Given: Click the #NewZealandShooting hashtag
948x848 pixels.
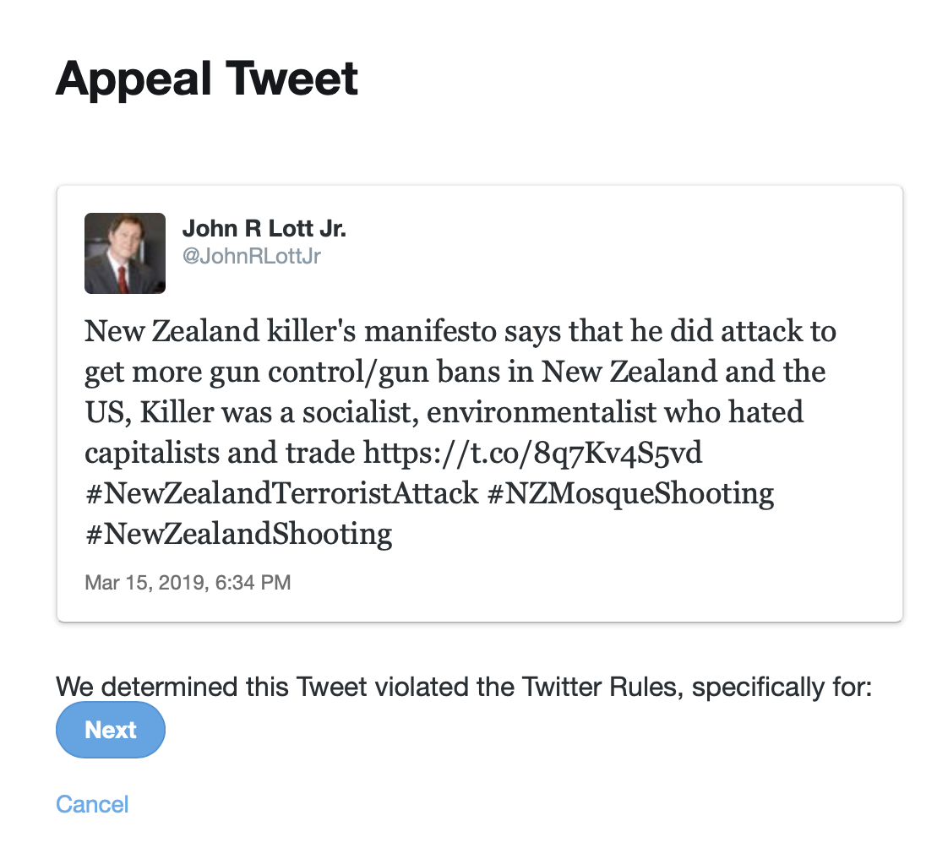Looking at the screenshot, I should (x=239, y=534).
